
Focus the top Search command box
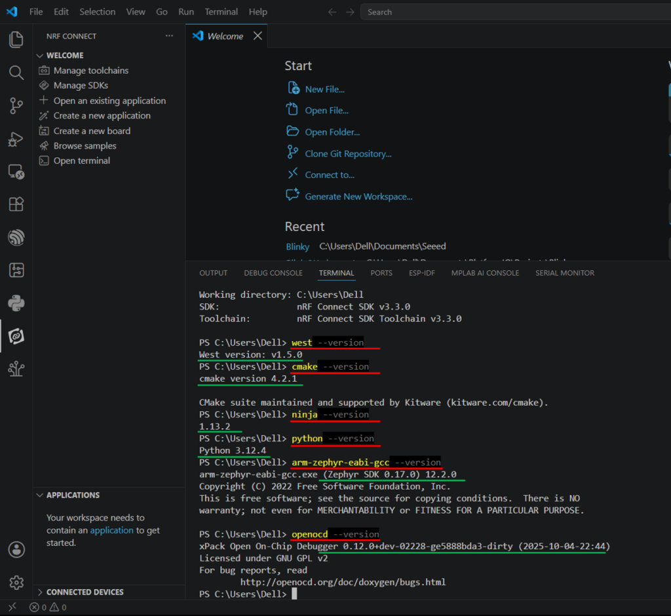coord(515,12)
